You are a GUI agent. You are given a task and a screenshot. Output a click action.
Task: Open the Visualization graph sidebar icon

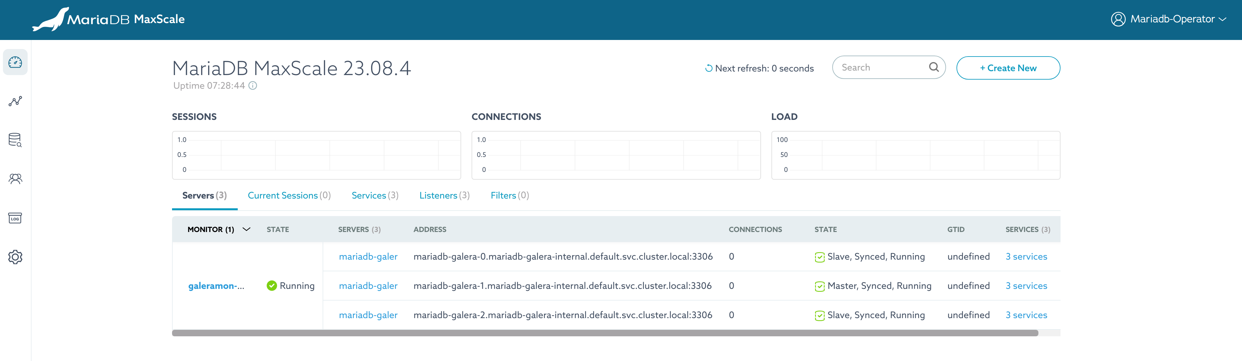15,101
